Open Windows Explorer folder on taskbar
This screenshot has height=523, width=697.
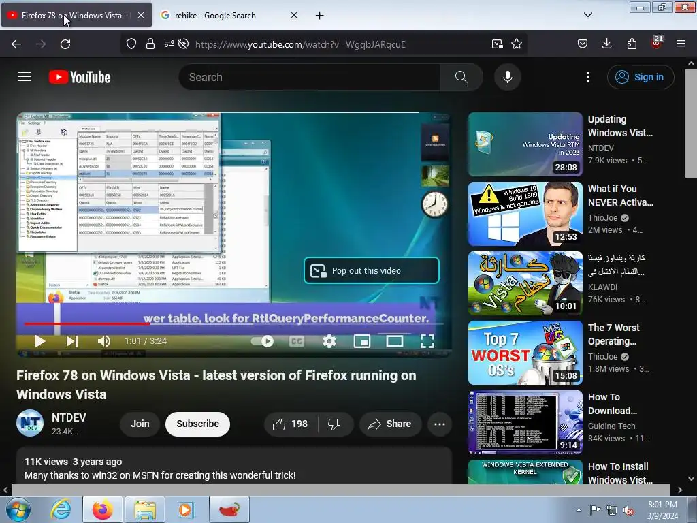(145, 509)
